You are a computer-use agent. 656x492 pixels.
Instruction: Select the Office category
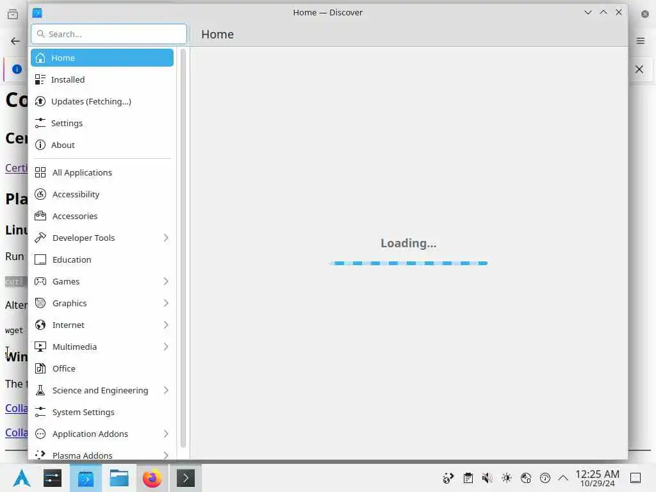(x=102, y=368)
